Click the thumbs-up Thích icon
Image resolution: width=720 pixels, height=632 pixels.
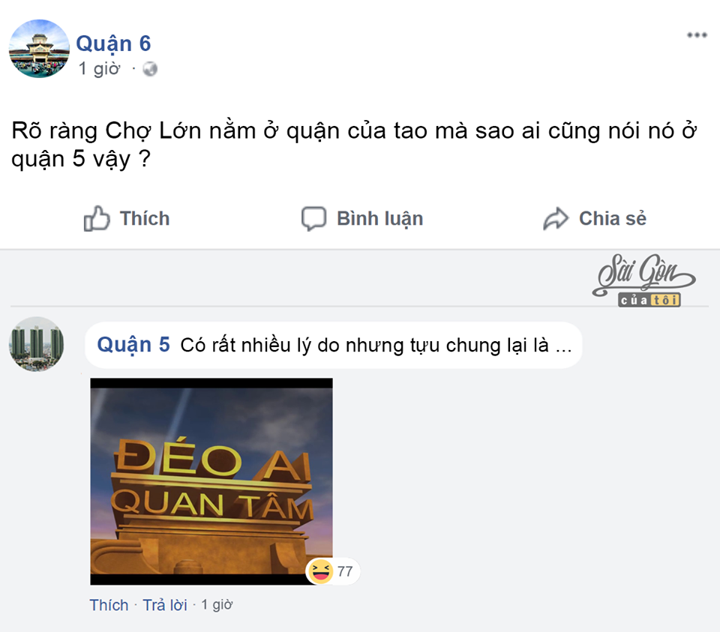click(97, 218)
